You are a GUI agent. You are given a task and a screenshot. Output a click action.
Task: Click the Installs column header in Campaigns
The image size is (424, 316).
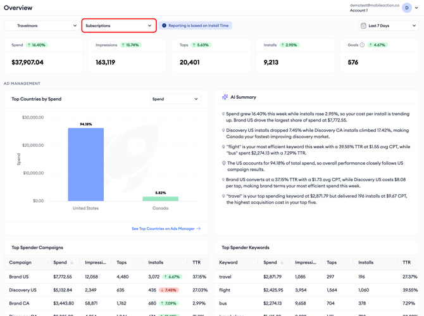click(x=156, y=262)
